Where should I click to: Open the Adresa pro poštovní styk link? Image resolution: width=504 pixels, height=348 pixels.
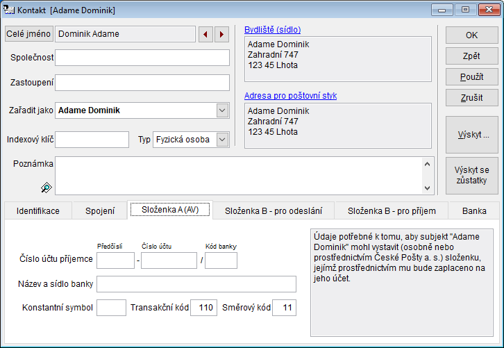(x=290, y=96)
